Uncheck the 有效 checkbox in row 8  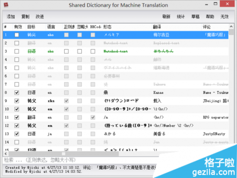[17, 93]
